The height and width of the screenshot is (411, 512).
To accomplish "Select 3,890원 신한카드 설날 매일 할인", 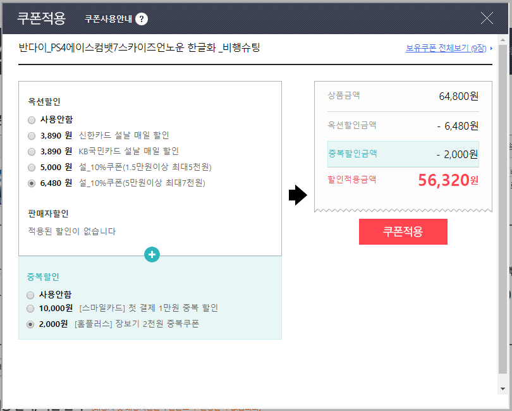I will 32,135.
